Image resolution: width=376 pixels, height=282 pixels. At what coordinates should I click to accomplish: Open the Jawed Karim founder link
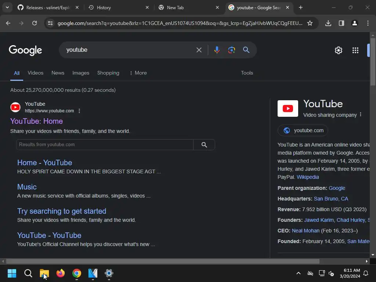[319, 220]
